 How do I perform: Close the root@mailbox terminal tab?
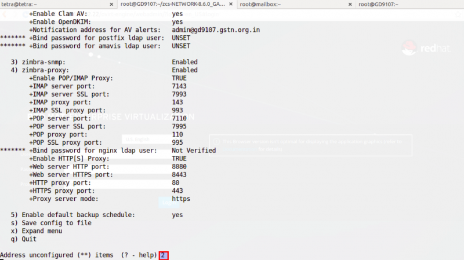(x=350, y=4)
